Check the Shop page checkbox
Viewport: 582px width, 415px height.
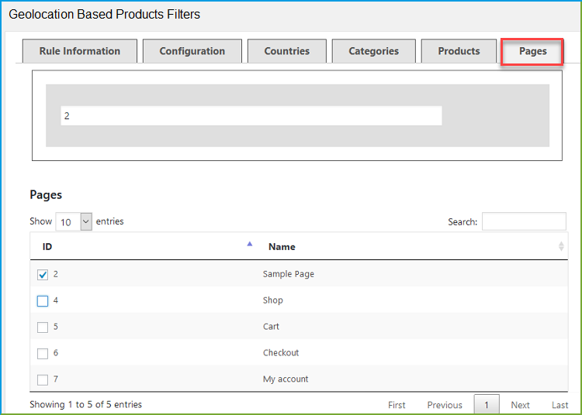pyautogui.click(x=43, y=301)
